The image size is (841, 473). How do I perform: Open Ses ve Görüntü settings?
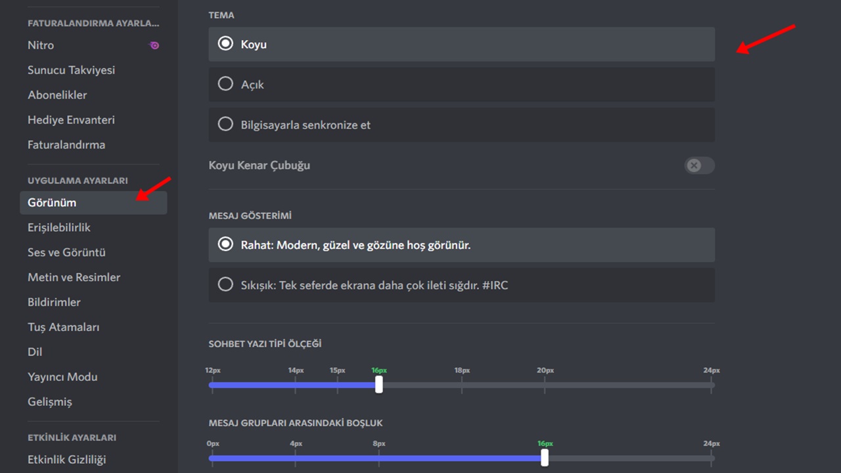pos(66,253)
